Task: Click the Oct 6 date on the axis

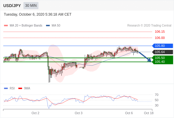Action: click(129, 113)
